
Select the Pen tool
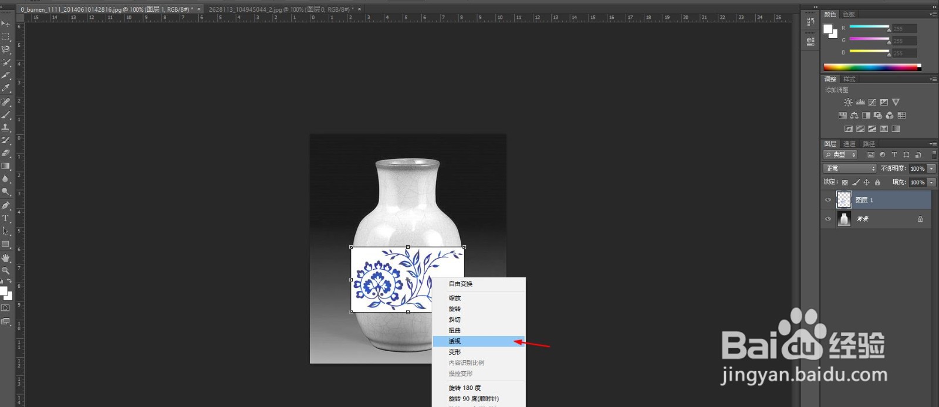point(6,205)
